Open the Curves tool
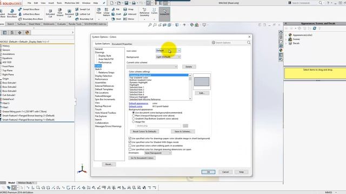Viewport: 346px width, 194px height. click(154, 11)
